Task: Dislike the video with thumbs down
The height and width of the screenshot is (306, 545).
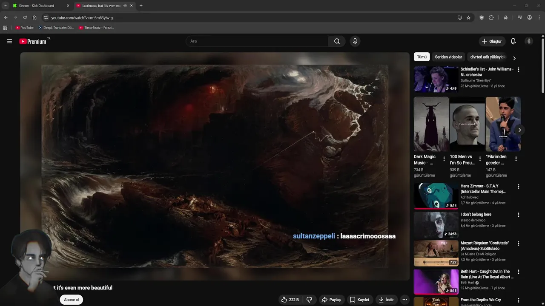Action: click(x=309, y=300)
